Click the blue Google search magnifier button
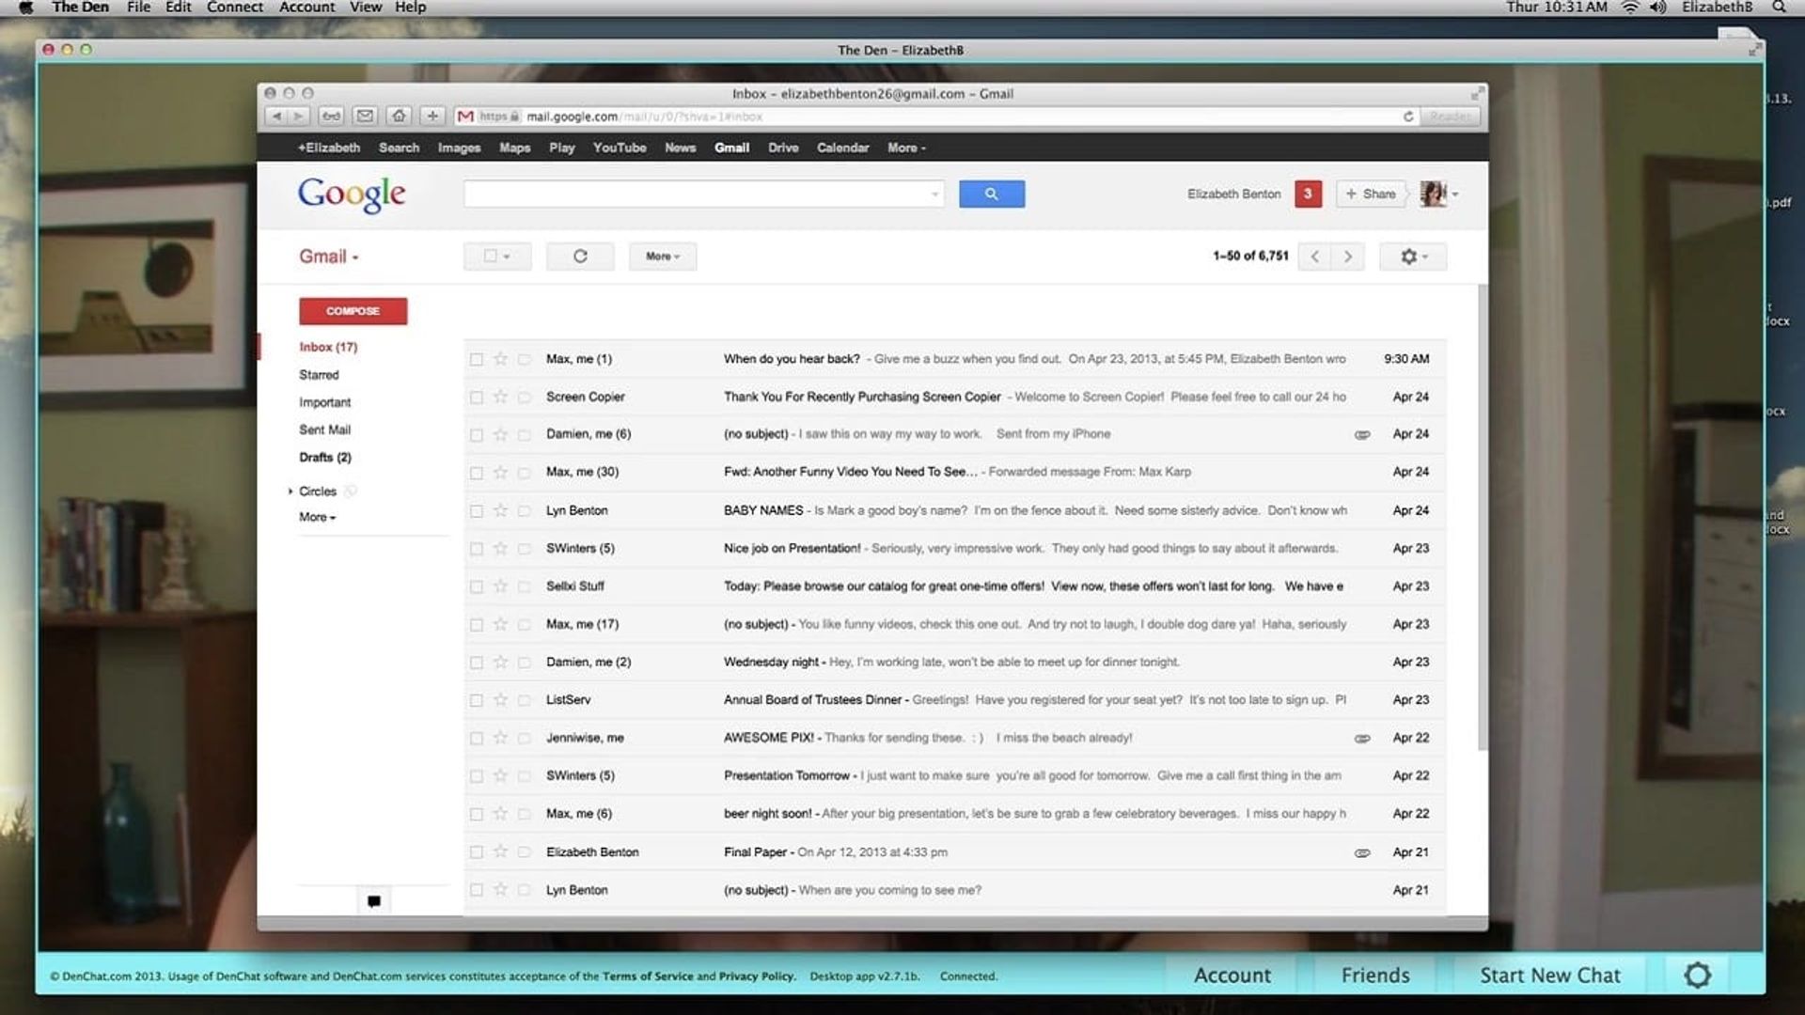Screen dimensions: 1805x1015 tap(992, 194)
